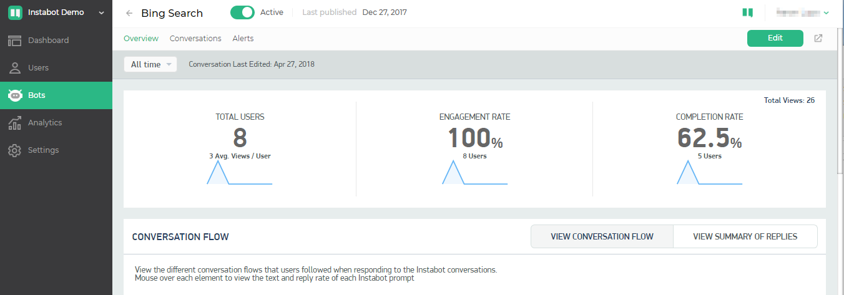The image size is (844, 295).
Task: Open the Dashboard page
Action: [56, 41]
